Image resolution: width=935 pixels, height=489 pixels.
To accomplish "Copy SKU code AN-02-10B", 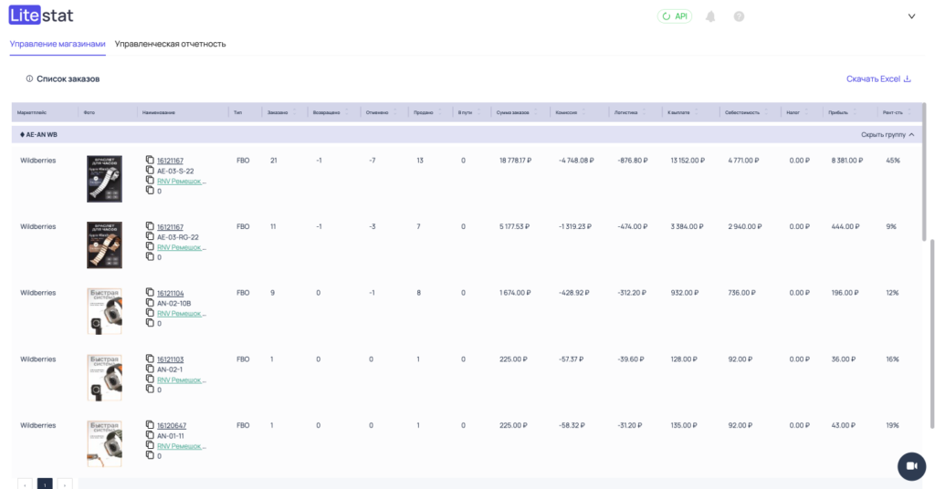I will click(x=150, y=303).
